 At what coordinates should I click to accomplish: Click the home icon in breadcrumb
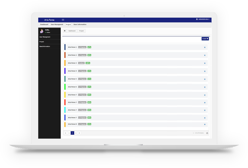[65, 31]
